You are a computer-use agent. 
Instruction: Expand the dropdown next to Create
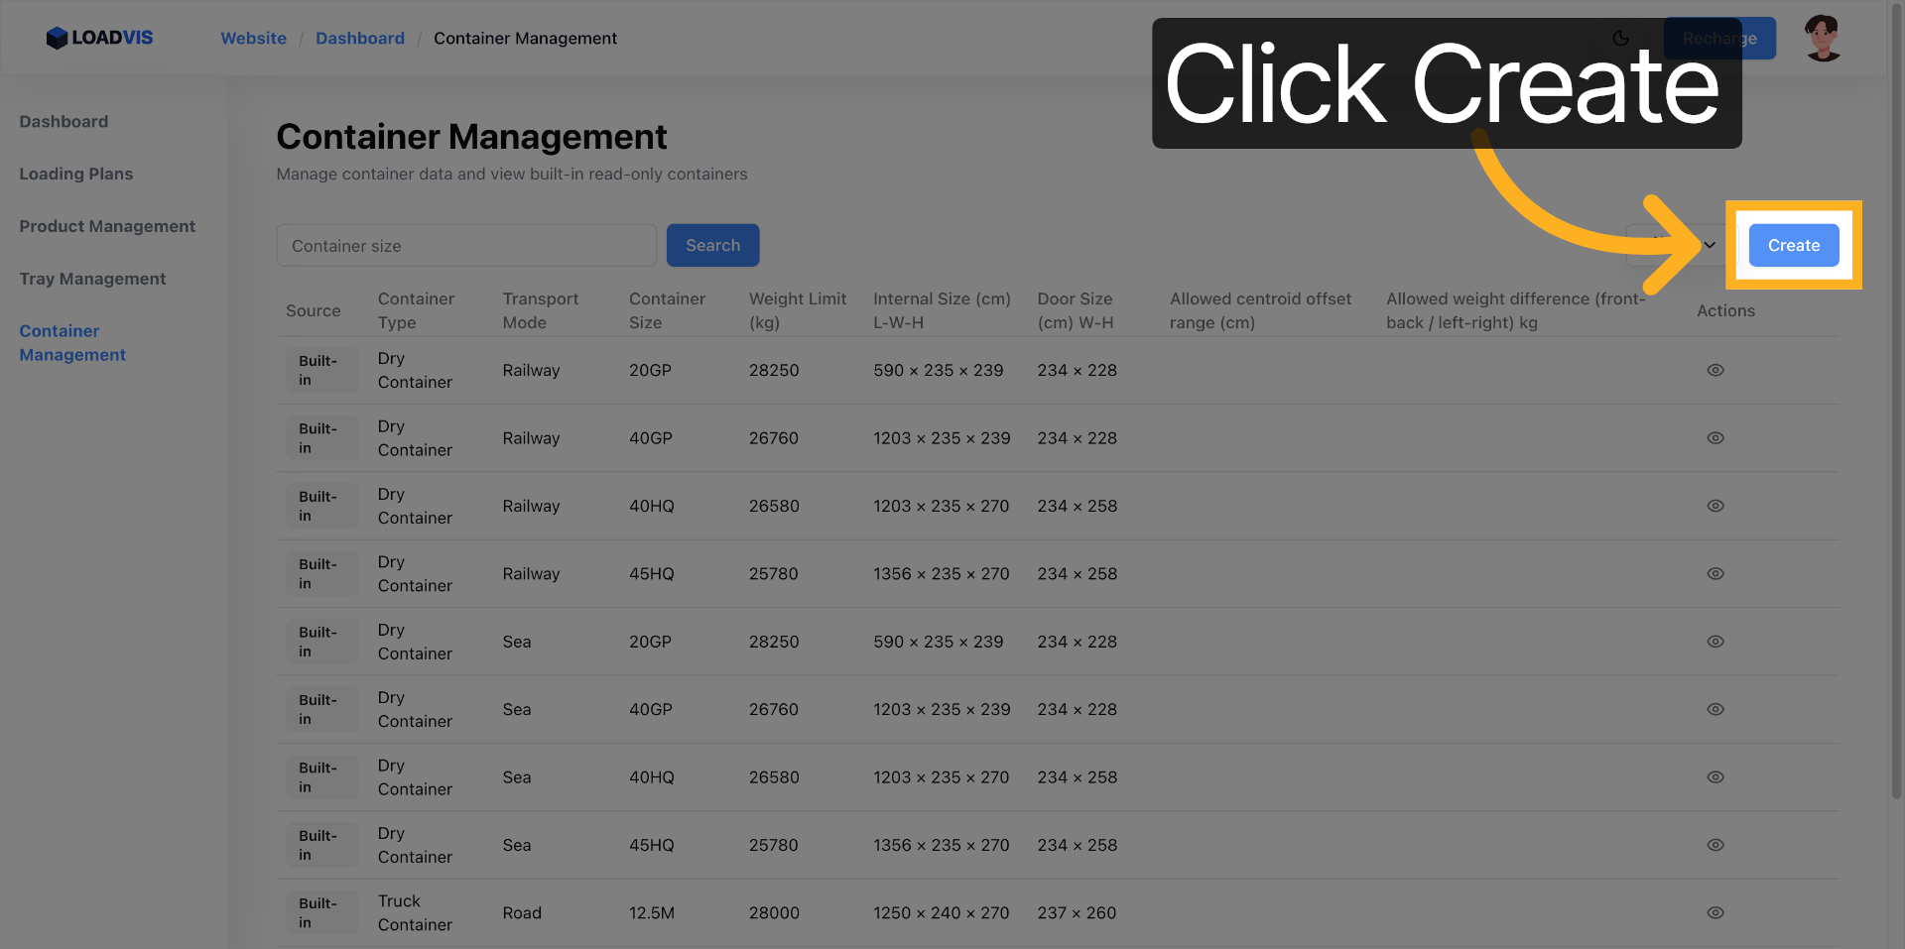tap(1709, 245)
